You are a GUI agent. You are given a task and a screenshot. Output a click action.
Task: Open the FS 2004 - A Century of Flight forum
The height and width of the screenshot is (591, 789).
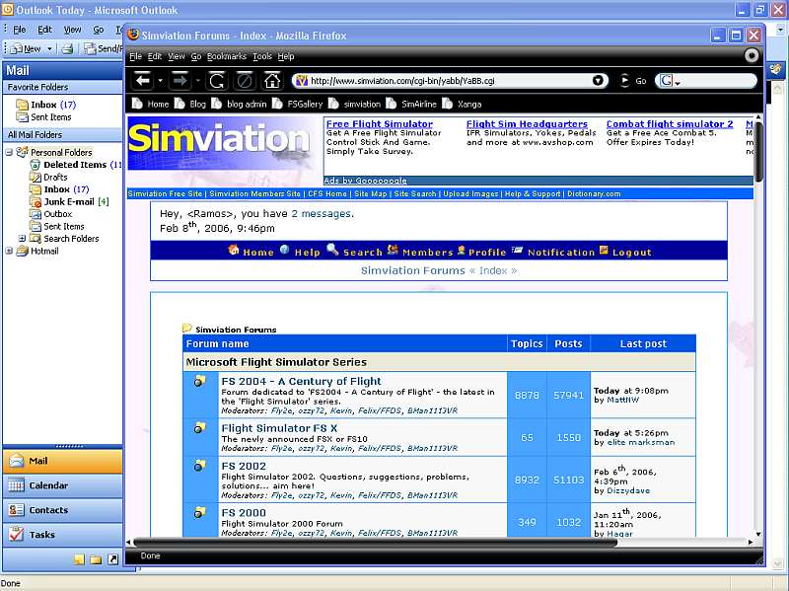click(301, 381)
